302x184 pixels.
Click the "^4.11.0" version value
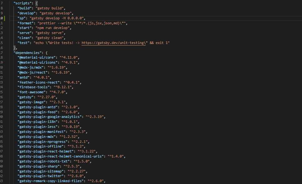point(68,57)
